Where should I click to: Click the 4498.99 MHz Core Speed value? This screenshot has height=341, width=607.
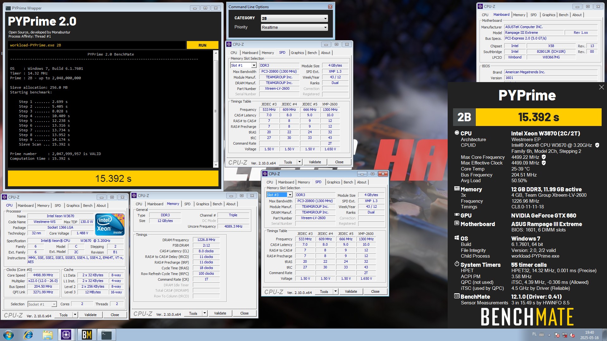[x=43, y=275]
